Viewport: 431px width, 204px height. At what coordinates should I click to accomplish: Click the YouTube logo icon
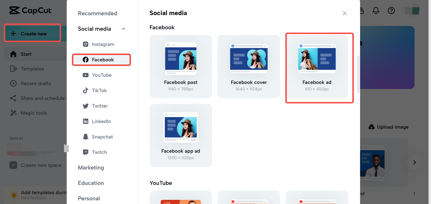[x=86, y=75]
